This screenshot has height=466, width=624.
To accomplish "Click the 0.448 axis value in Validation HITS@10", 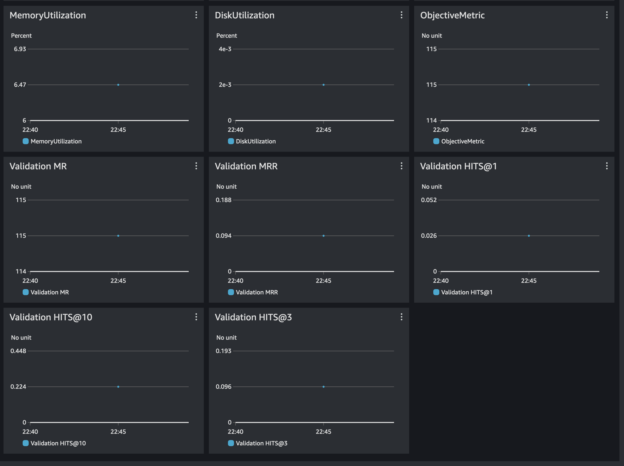I will 18,351.
